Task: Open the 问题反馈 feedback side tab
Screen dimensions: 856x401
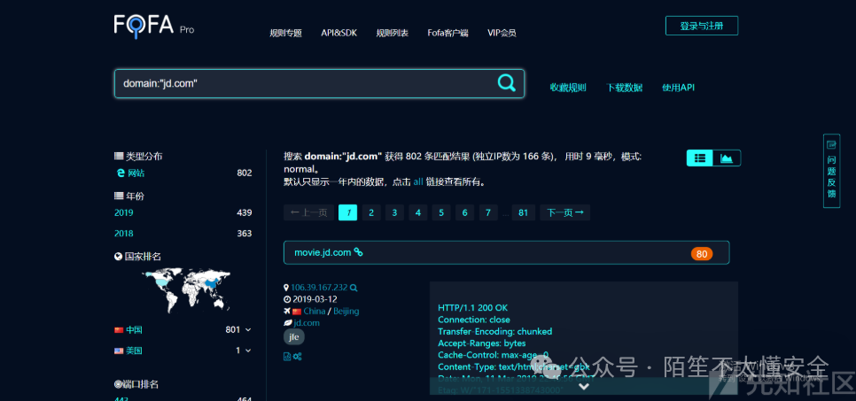Action: (831, 171)
